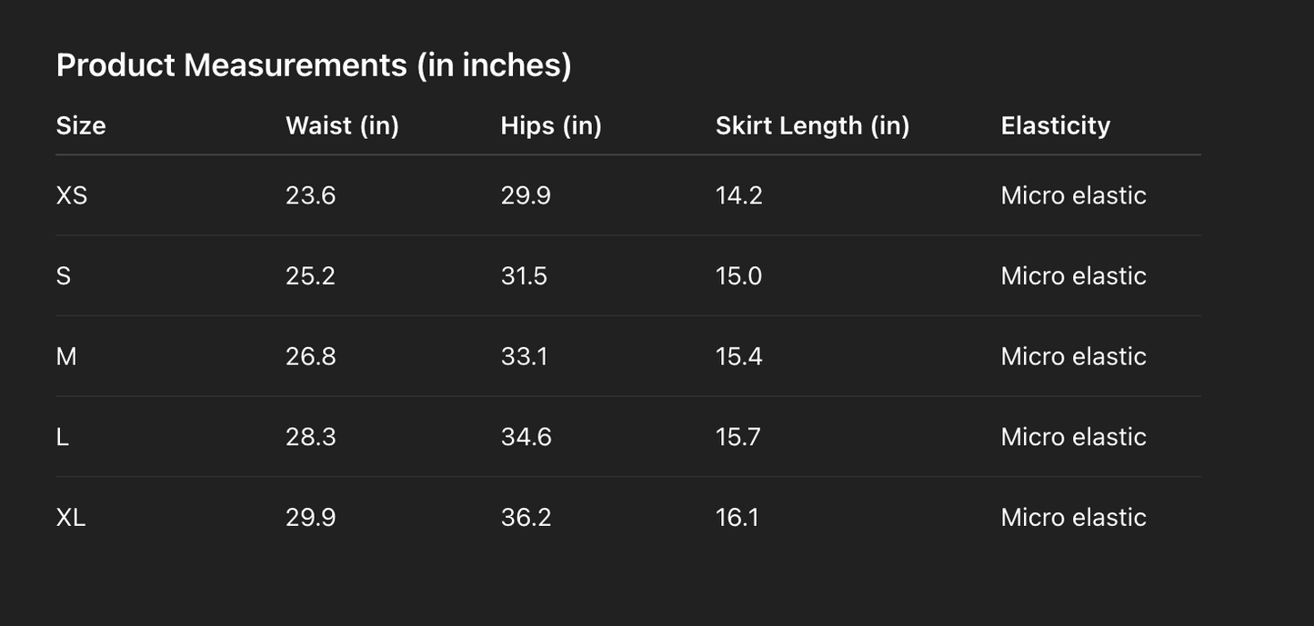
Task: Click the Elasticity column header
Action: pyautogui.click(x=1055, y=125)
